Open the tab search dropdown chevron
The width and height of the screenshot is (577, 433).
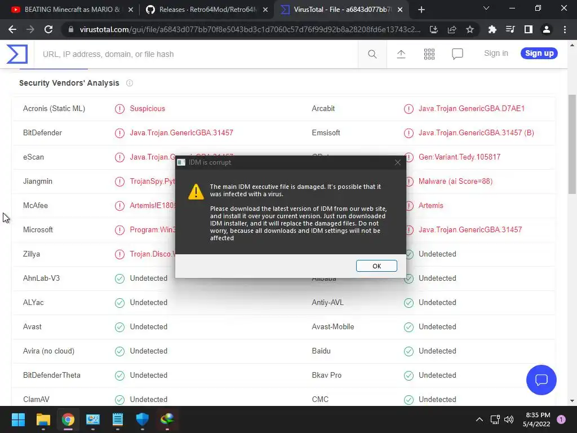coord(486,8)
